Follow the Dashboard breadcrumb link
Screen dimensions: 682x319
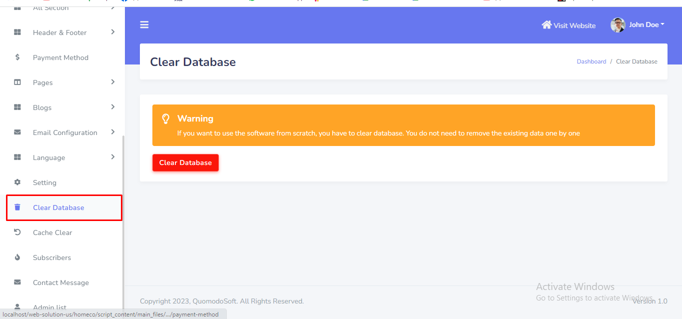click(x=591, y=61)
